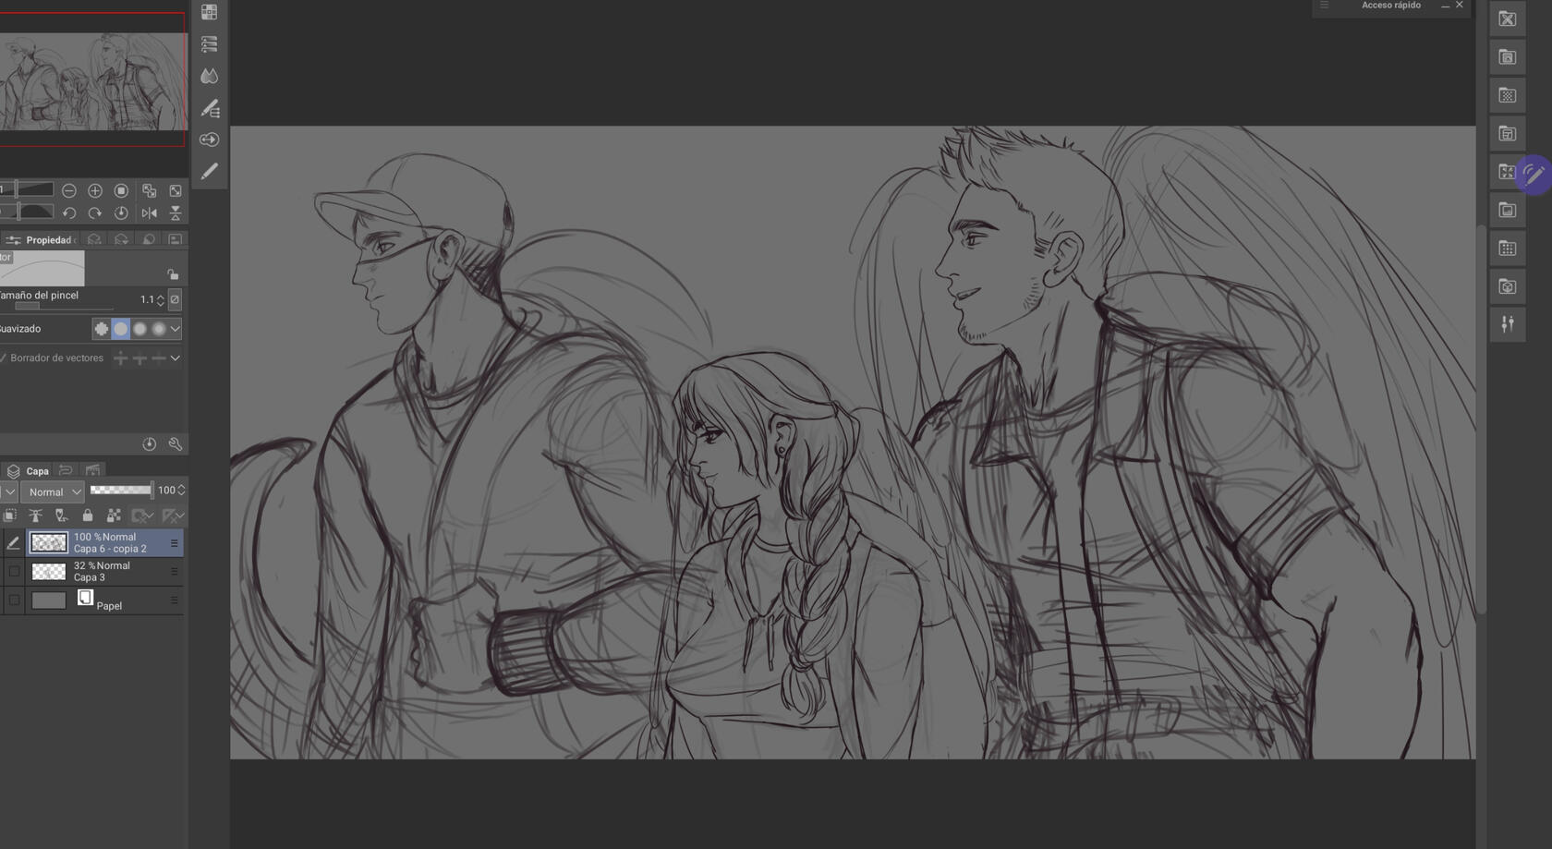Click the layer opacity slider
Viewport: 1552px width, 849px height.
tap(121, 491)
